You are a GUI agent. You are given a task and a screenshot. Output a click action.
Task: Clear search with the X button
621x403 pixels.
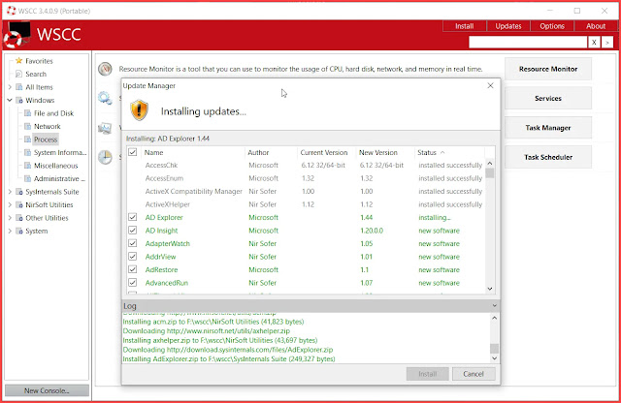click(x=594, y=43)
